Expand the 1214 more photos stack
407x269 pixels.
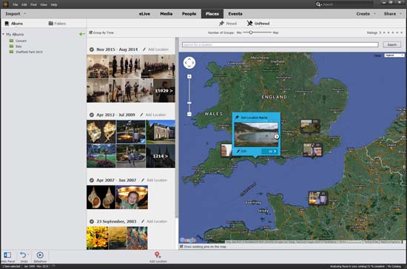point(161,156)
